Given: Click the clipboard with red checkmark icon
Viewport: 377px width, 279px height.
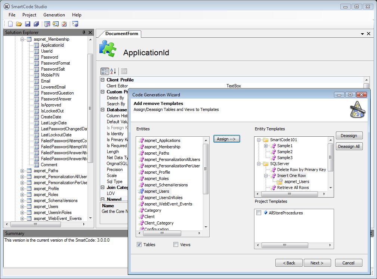Looking at the screenshot, I should (x=64, y=24).
